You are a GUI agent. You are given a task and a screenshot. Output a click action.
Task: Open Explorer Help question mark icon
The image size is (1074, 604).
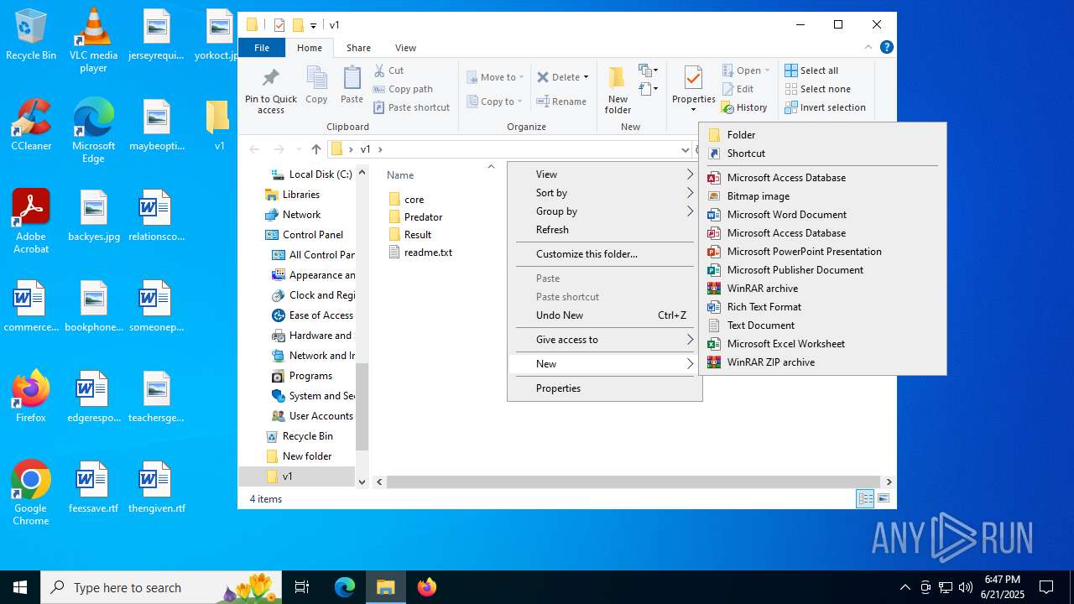tap(886, 48)
